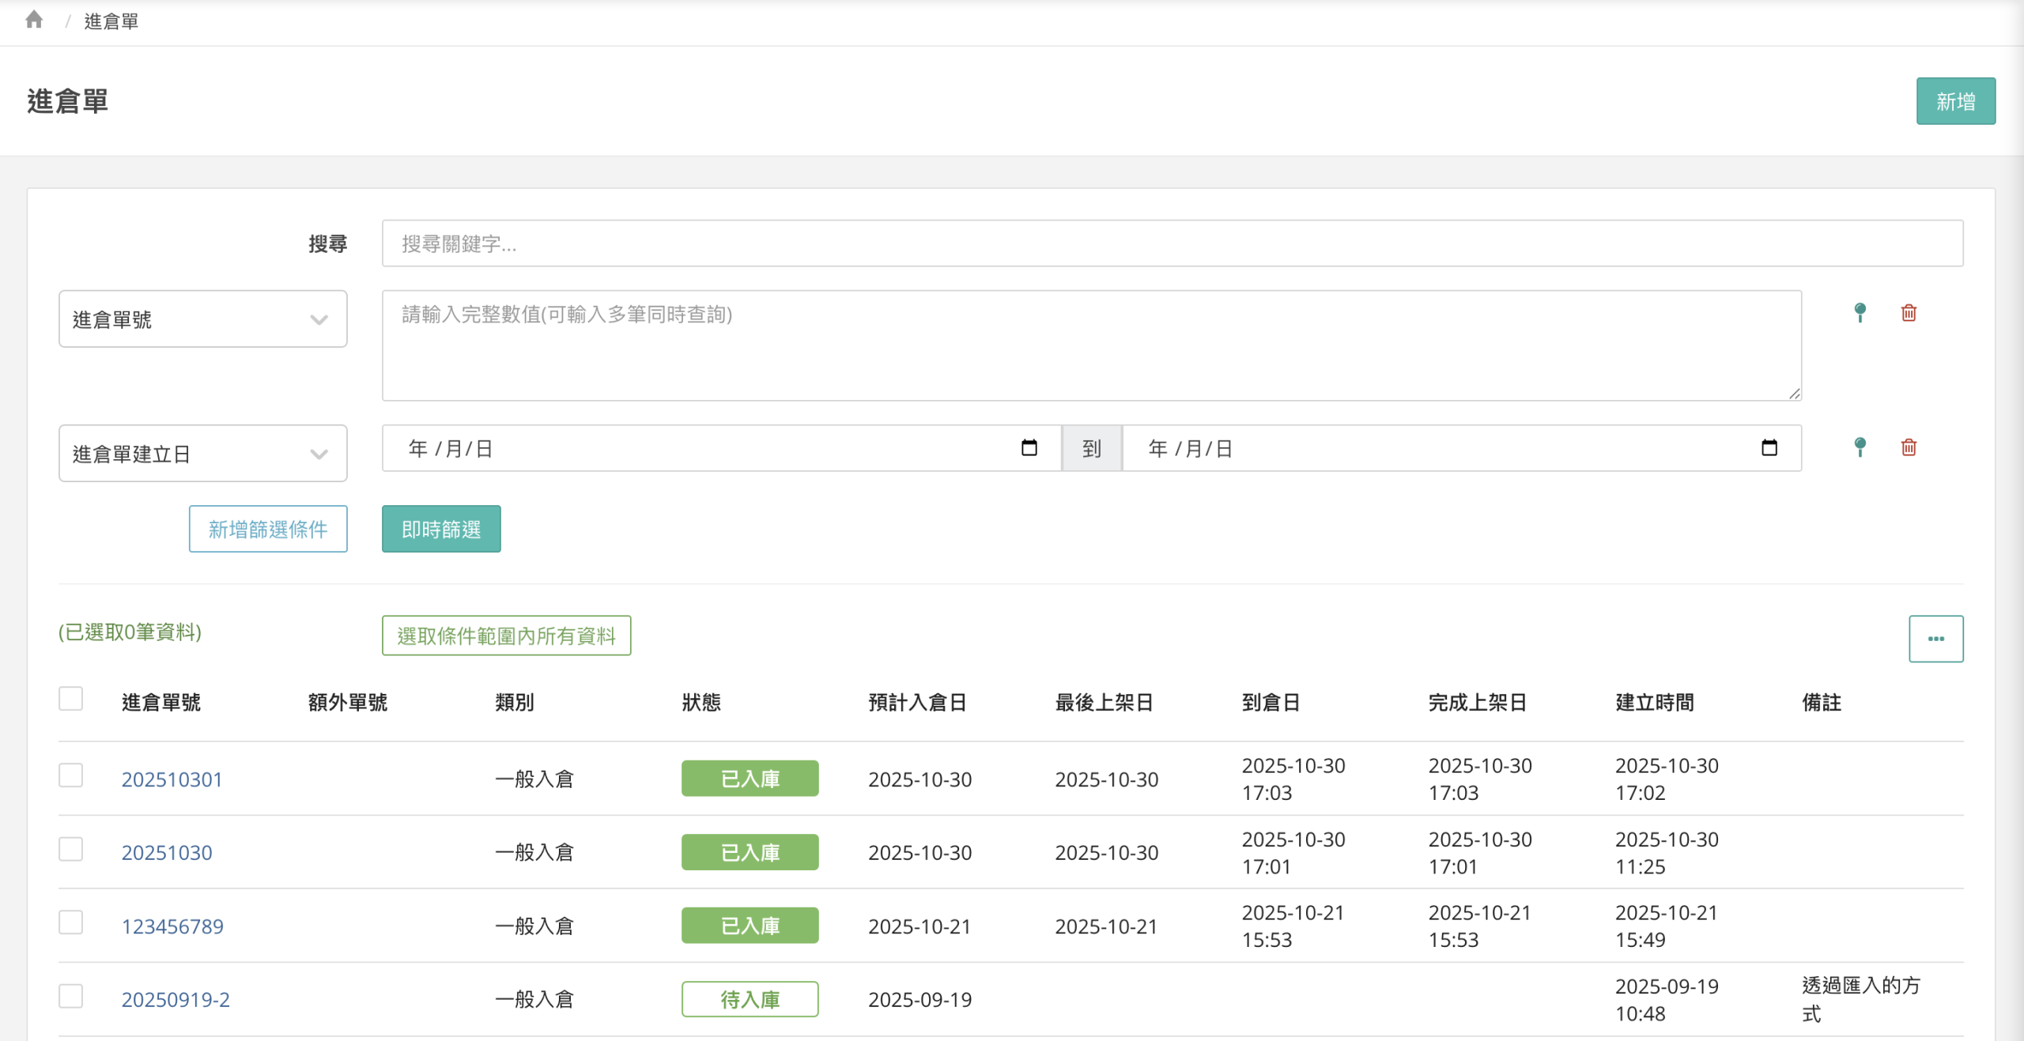Click 選取條件範圍內所有資料 button
2024x1041 pixels.
[x=506, y=636]
